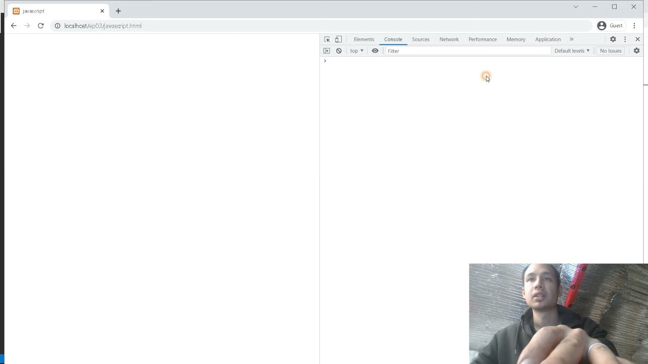648x364 pixels.
Task: Open DevTools settings gear
Action: tap(613, 39)
